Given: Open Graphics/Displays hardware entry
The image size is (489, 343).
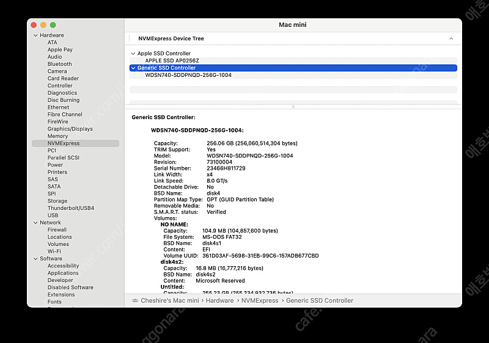Looking at the screenshot, I should [x=70, y=129].
